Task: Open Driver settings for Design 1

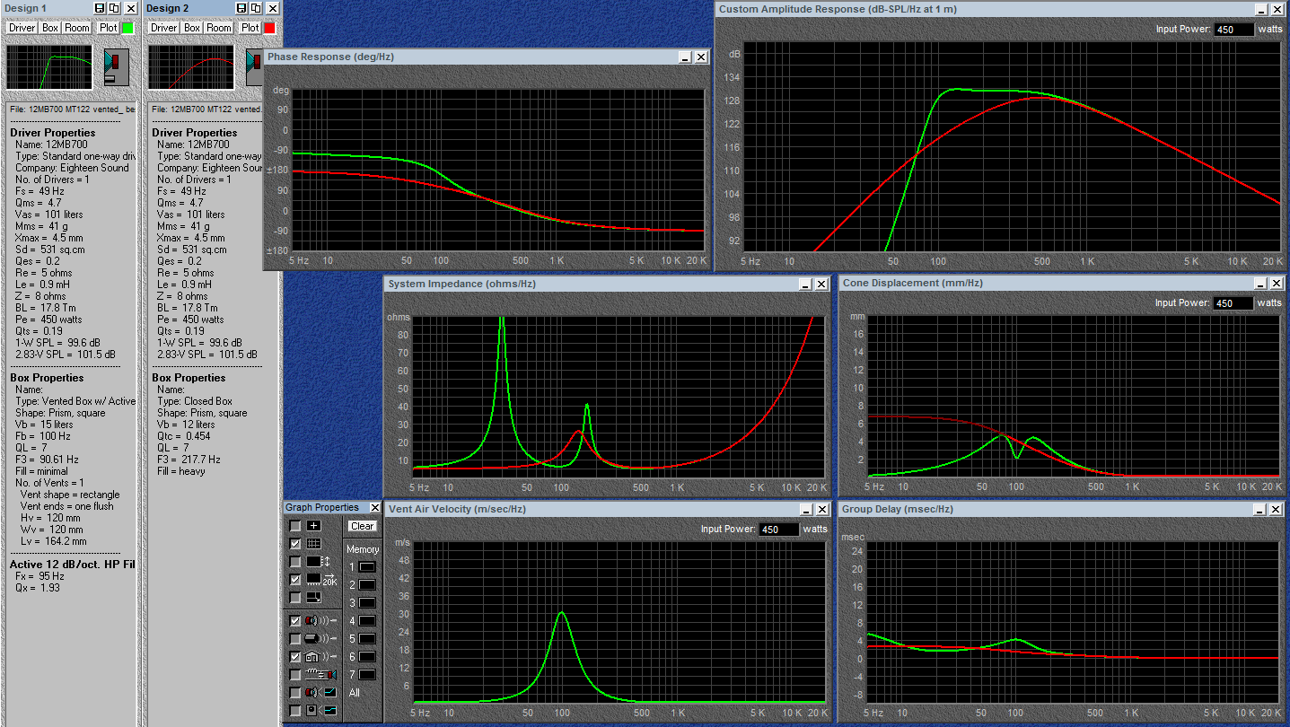Action: pos(22,28)
